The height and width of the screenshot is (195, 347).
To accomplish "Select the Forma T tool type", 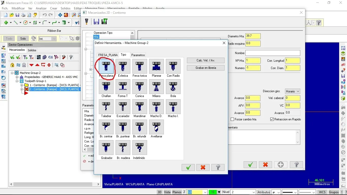I will coord(123,87).
